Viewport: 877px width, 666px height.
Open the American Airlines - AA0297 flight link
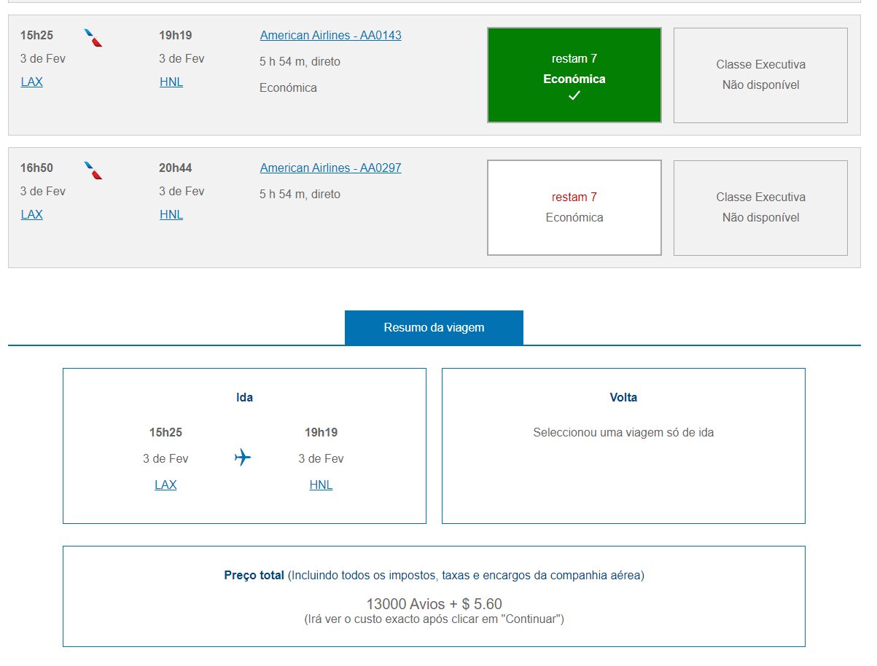point(330,168)
